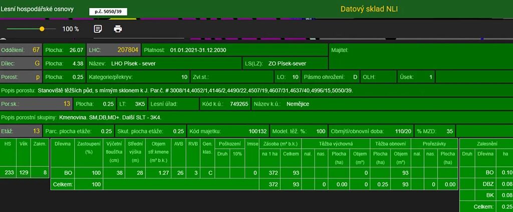Click the LHC value 207804

pyautogui.click(x=127, y=50)
